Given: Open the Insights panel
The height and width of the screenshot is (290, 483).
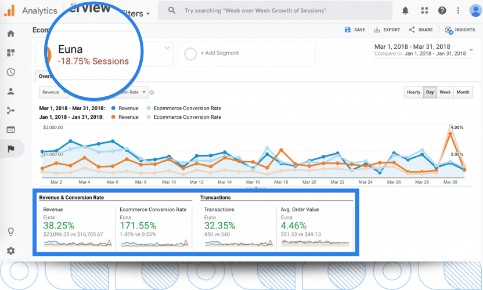Looking at the screenshot, I should [x=460, y=30].
